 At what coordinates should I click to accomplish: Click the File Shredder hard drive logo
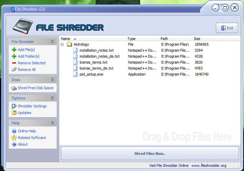(23, 26)
